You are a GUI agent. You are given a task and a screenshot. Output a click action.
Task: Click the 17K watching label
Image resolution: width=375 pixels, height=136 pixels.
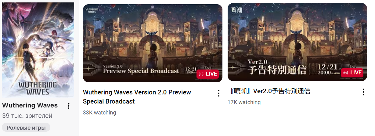[244, 102]
